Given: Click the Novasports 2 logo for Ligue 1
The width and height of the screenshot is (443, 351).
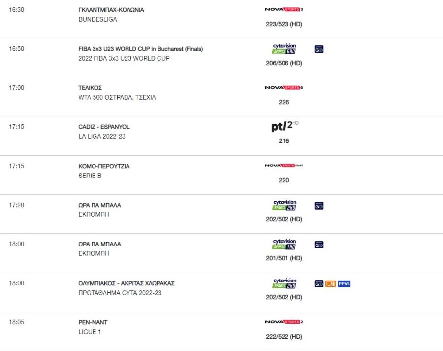Looking at the screenshot, I should click(284, 322).
